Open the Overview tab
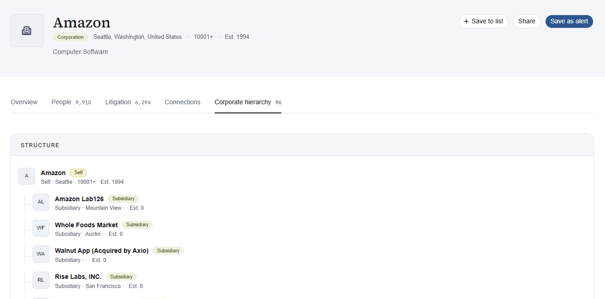The image size is (605, 299). point(24,102)
